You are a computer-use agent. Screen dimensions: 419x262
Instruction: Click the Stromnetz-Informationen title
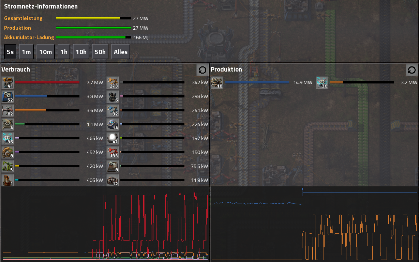click(x=41, y=6)
